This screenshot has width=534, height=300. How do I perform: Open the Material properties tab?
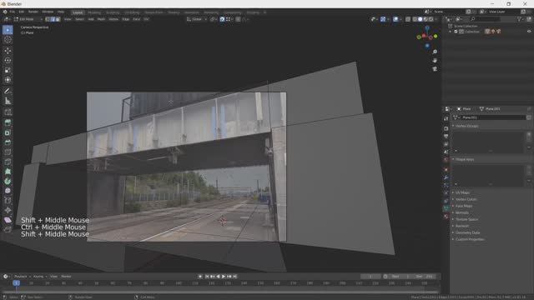tap(446, 217)
